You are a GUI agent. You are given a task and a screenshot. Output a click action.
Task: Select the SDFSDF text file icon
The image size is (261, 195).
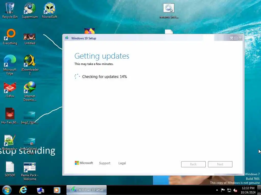tap(10, 169)
